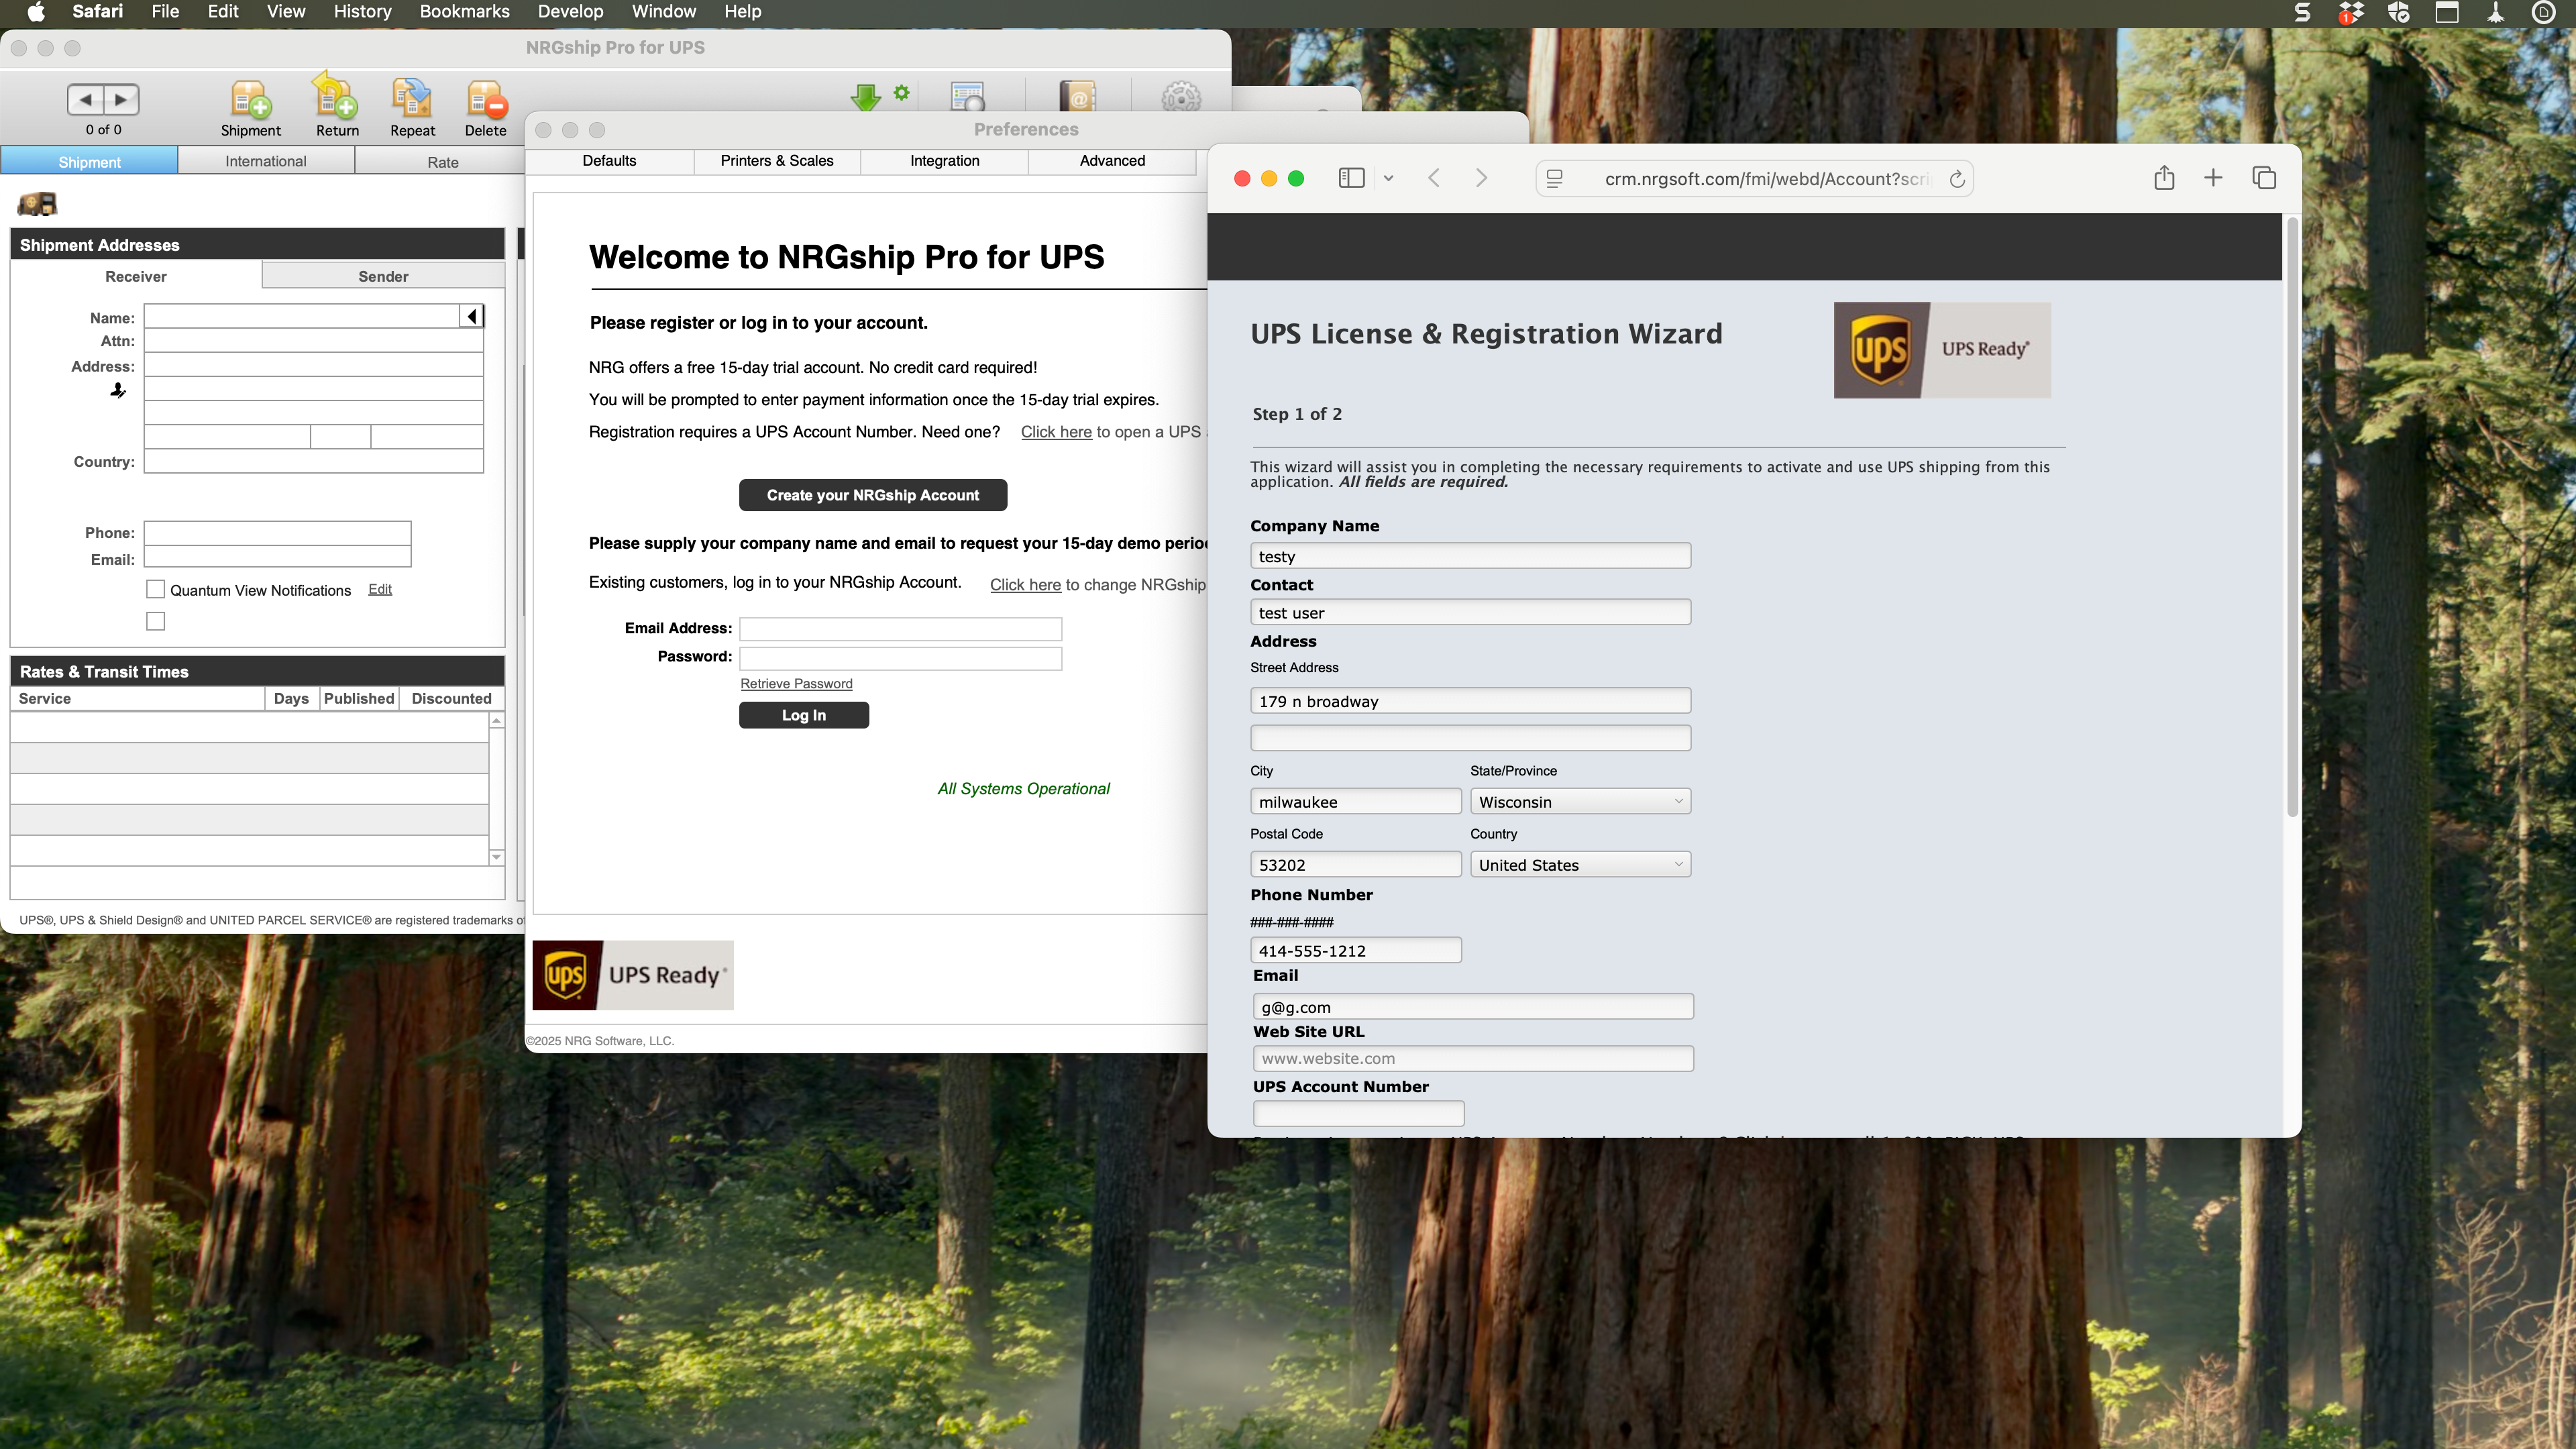Click the Log In button

coord(804,715)
